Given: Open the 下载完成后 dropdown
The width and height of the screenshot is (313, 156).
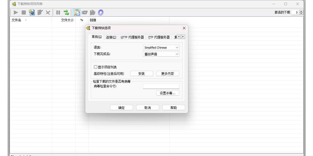Looking at the screenshot, I should pyautogui.click(x=161, y=54).
